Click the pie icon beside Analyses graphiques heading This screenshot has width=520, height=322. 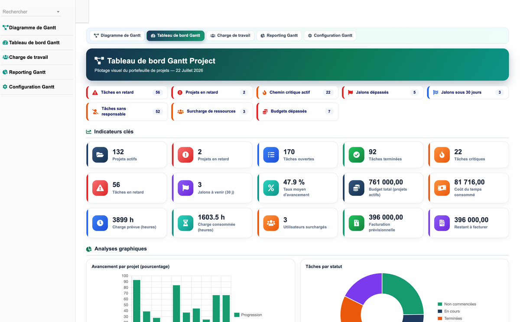pyautogui.click(x=89, y=249)
